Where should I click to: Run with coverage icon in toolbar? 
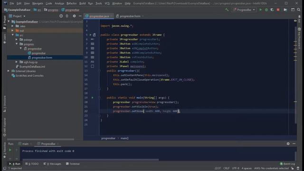(x=272, y=9)
